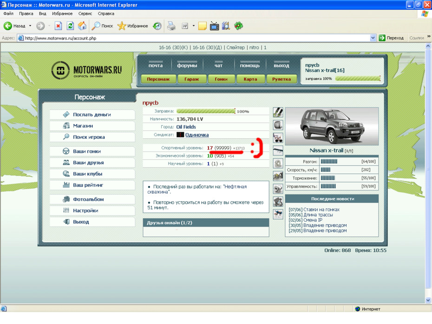Click the TV set toolbar icon

click(214, 26)
